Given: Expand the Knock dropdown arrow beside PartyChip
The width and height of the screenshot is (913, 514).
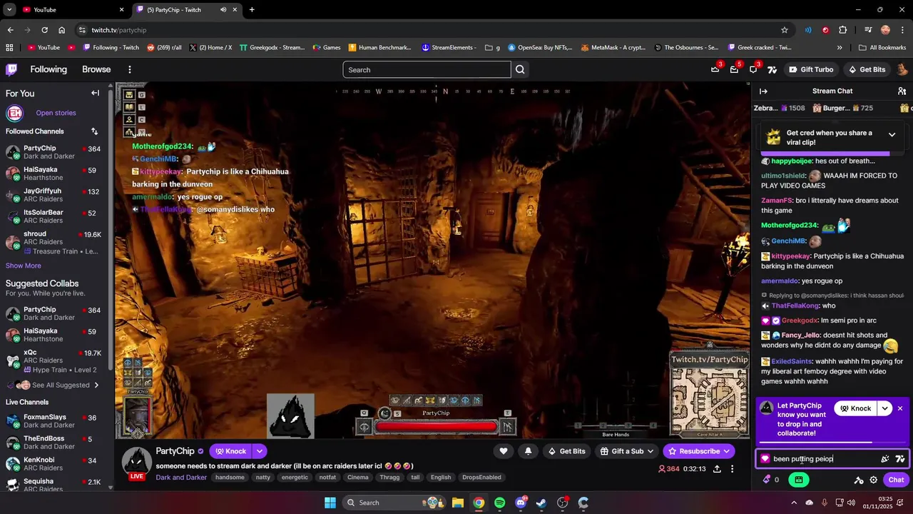Looking at the screenshot, I should click(x=260, y=451).
